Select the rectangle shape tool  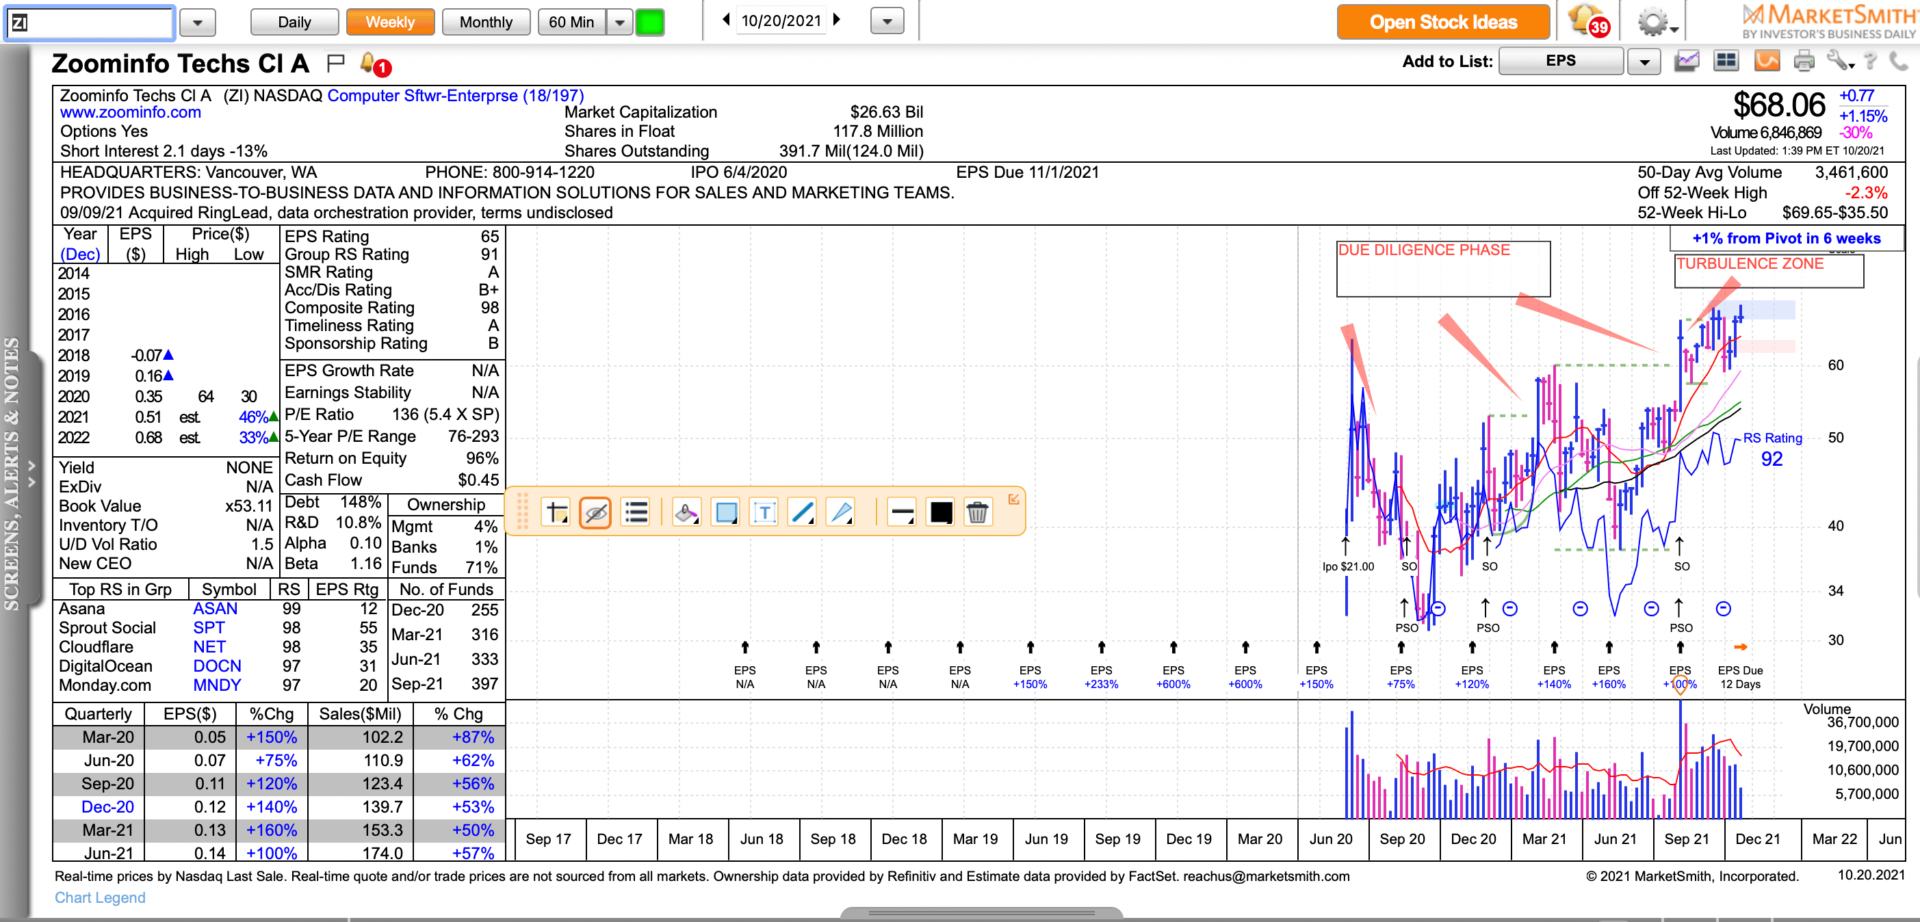(x=726, y=512)
